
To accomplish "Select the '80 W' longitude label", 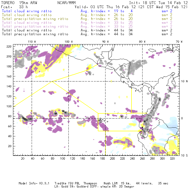I will [142, 42].
